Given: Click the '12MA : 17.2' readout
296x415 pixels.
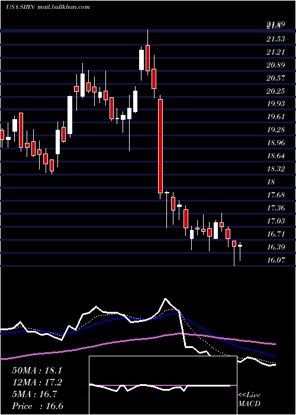Looking at the screenshot, I should point(37,382).
